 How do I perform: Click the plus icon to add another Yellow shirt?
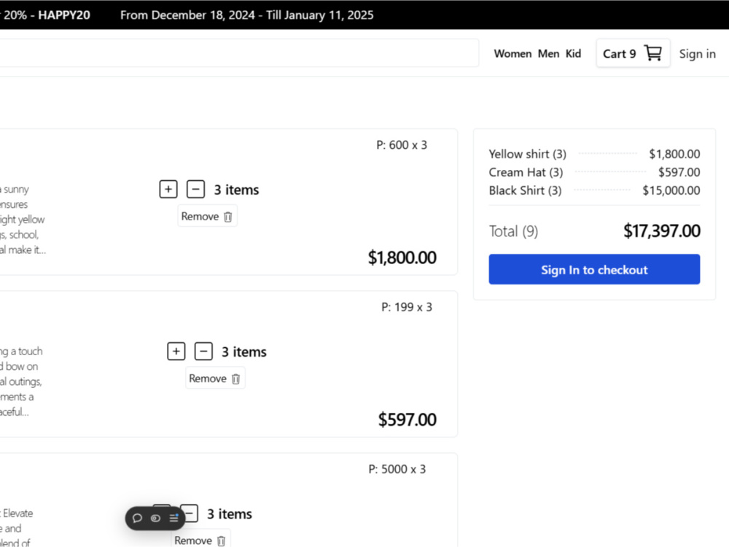pos(168,189)
